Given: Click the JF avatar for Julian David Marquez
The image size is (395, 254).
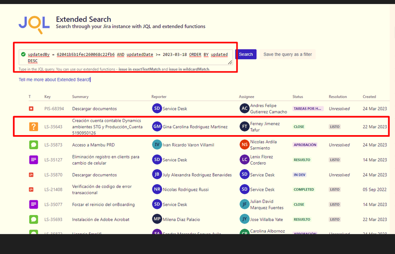Looking at the screenshot, I should [x=244, y=204].
